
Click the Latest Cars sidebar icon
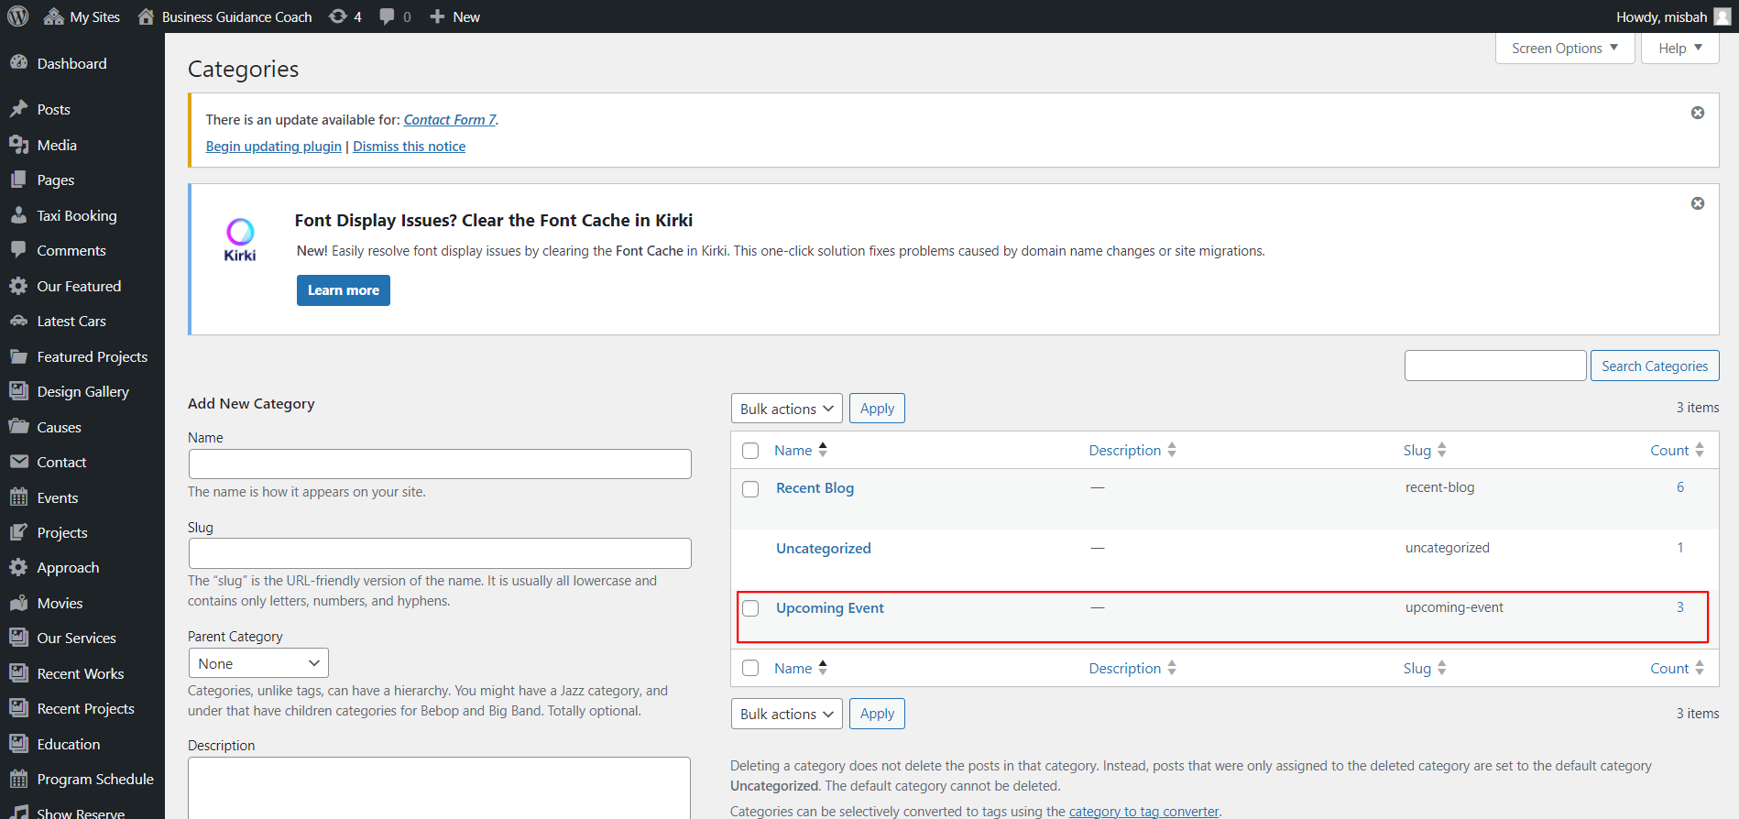tap(18, 322)
